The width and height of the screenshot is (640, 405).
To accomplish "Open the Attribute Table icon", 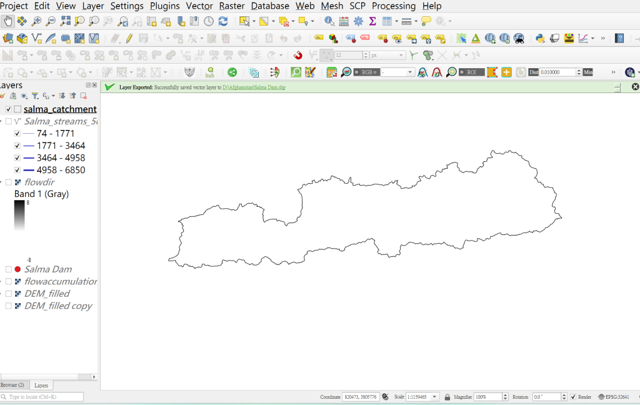I will click(387, 21).
